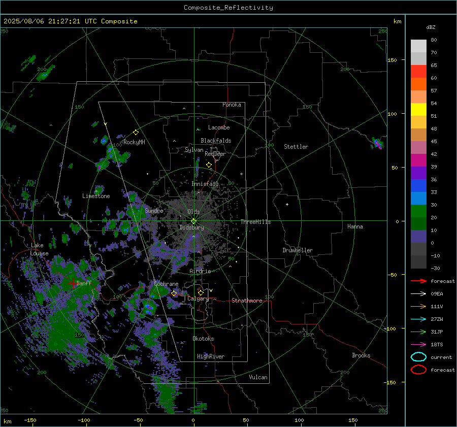Viewport: 457px width, 427px height.
Task: Click the Brooks city label
Action: point(361,355)
